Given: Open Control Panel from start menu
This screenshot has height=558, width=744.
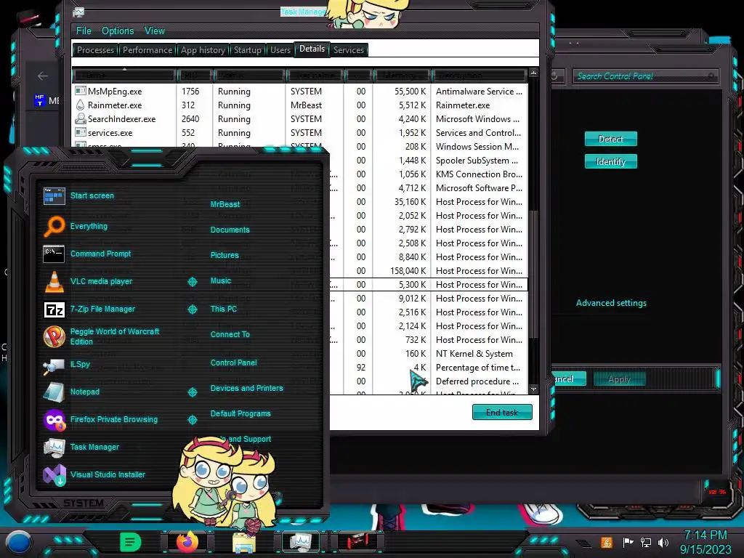Looking at the screenshot, I should pos(233,363).
